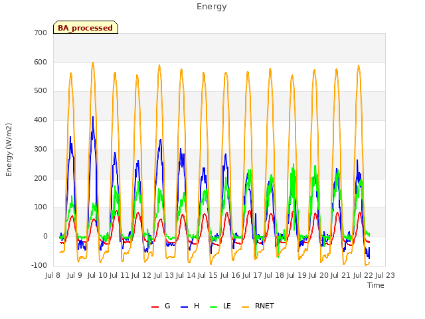This screenshot has height=319, width=425.
Task: Click the Jul 8 x-axis tick label
Action: pyautogui.click(x=52, y=275)
